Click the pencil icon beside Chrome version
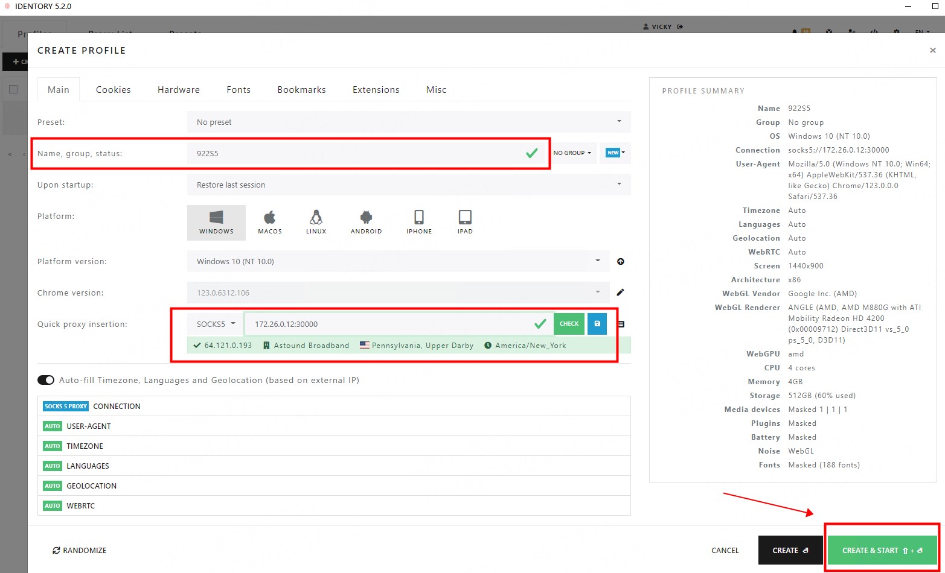Image resolution: width=945 pixels, height=573 pixels. (x=620, y=293)
